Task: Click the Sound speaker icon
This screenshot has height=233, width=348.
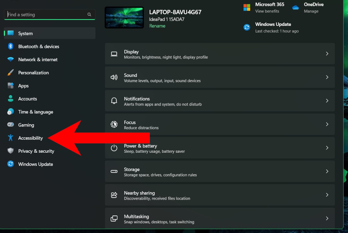Action: 114,77
